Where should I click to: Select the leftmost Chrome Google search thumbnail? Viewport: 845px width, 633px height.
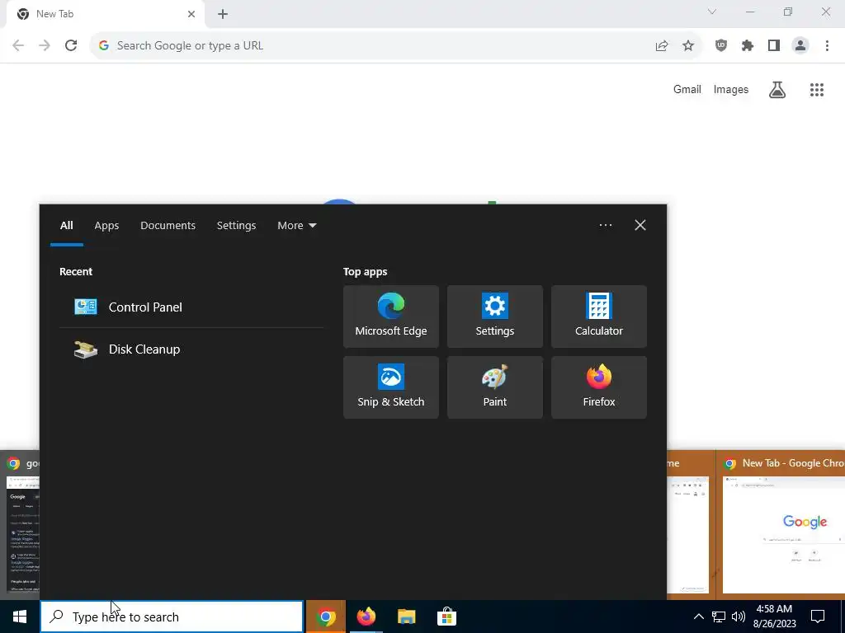click(20, 525)
